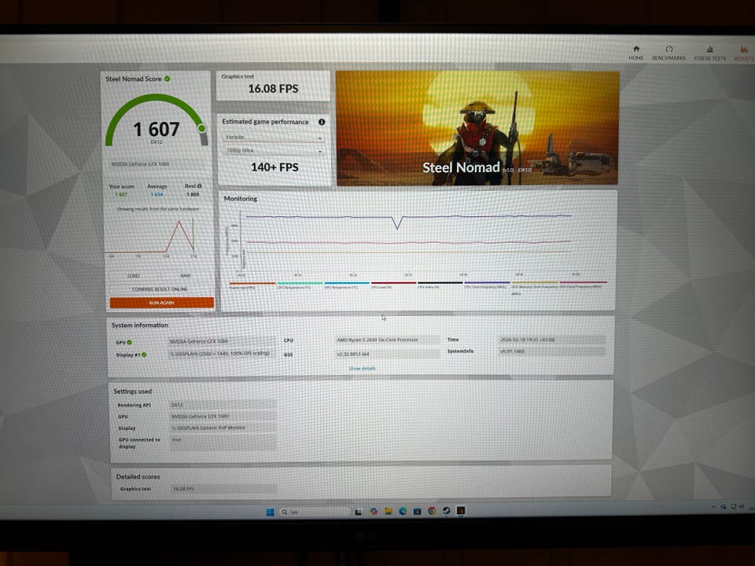Click the green check next to GPU

tap(129, 342)
